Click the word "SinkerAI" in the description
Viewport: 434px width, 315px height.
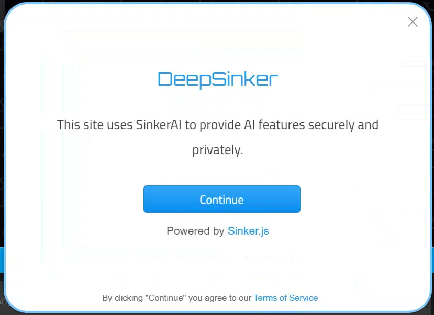(159, 125)
